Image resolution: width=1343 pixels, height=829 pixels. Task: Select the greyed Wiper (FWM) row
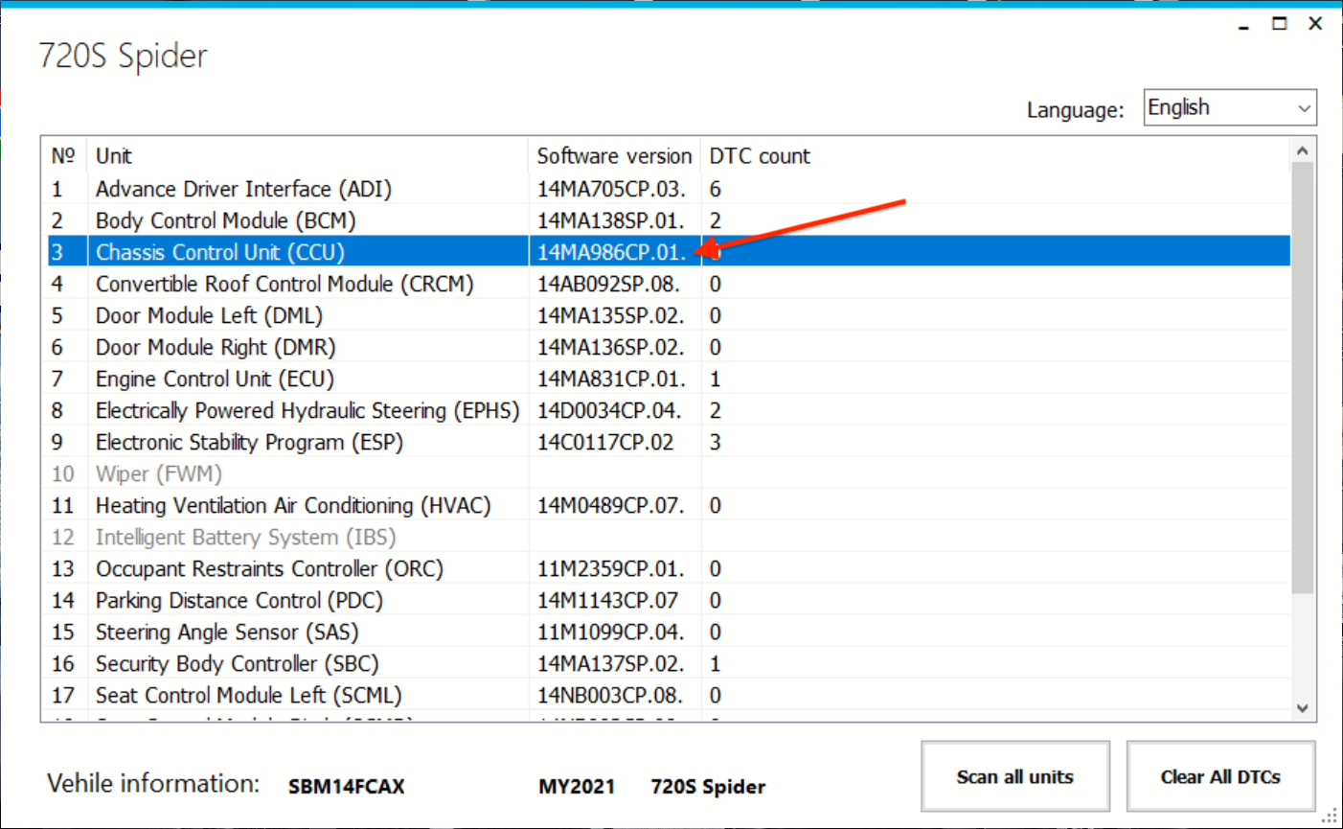click(x=669, y=473)
